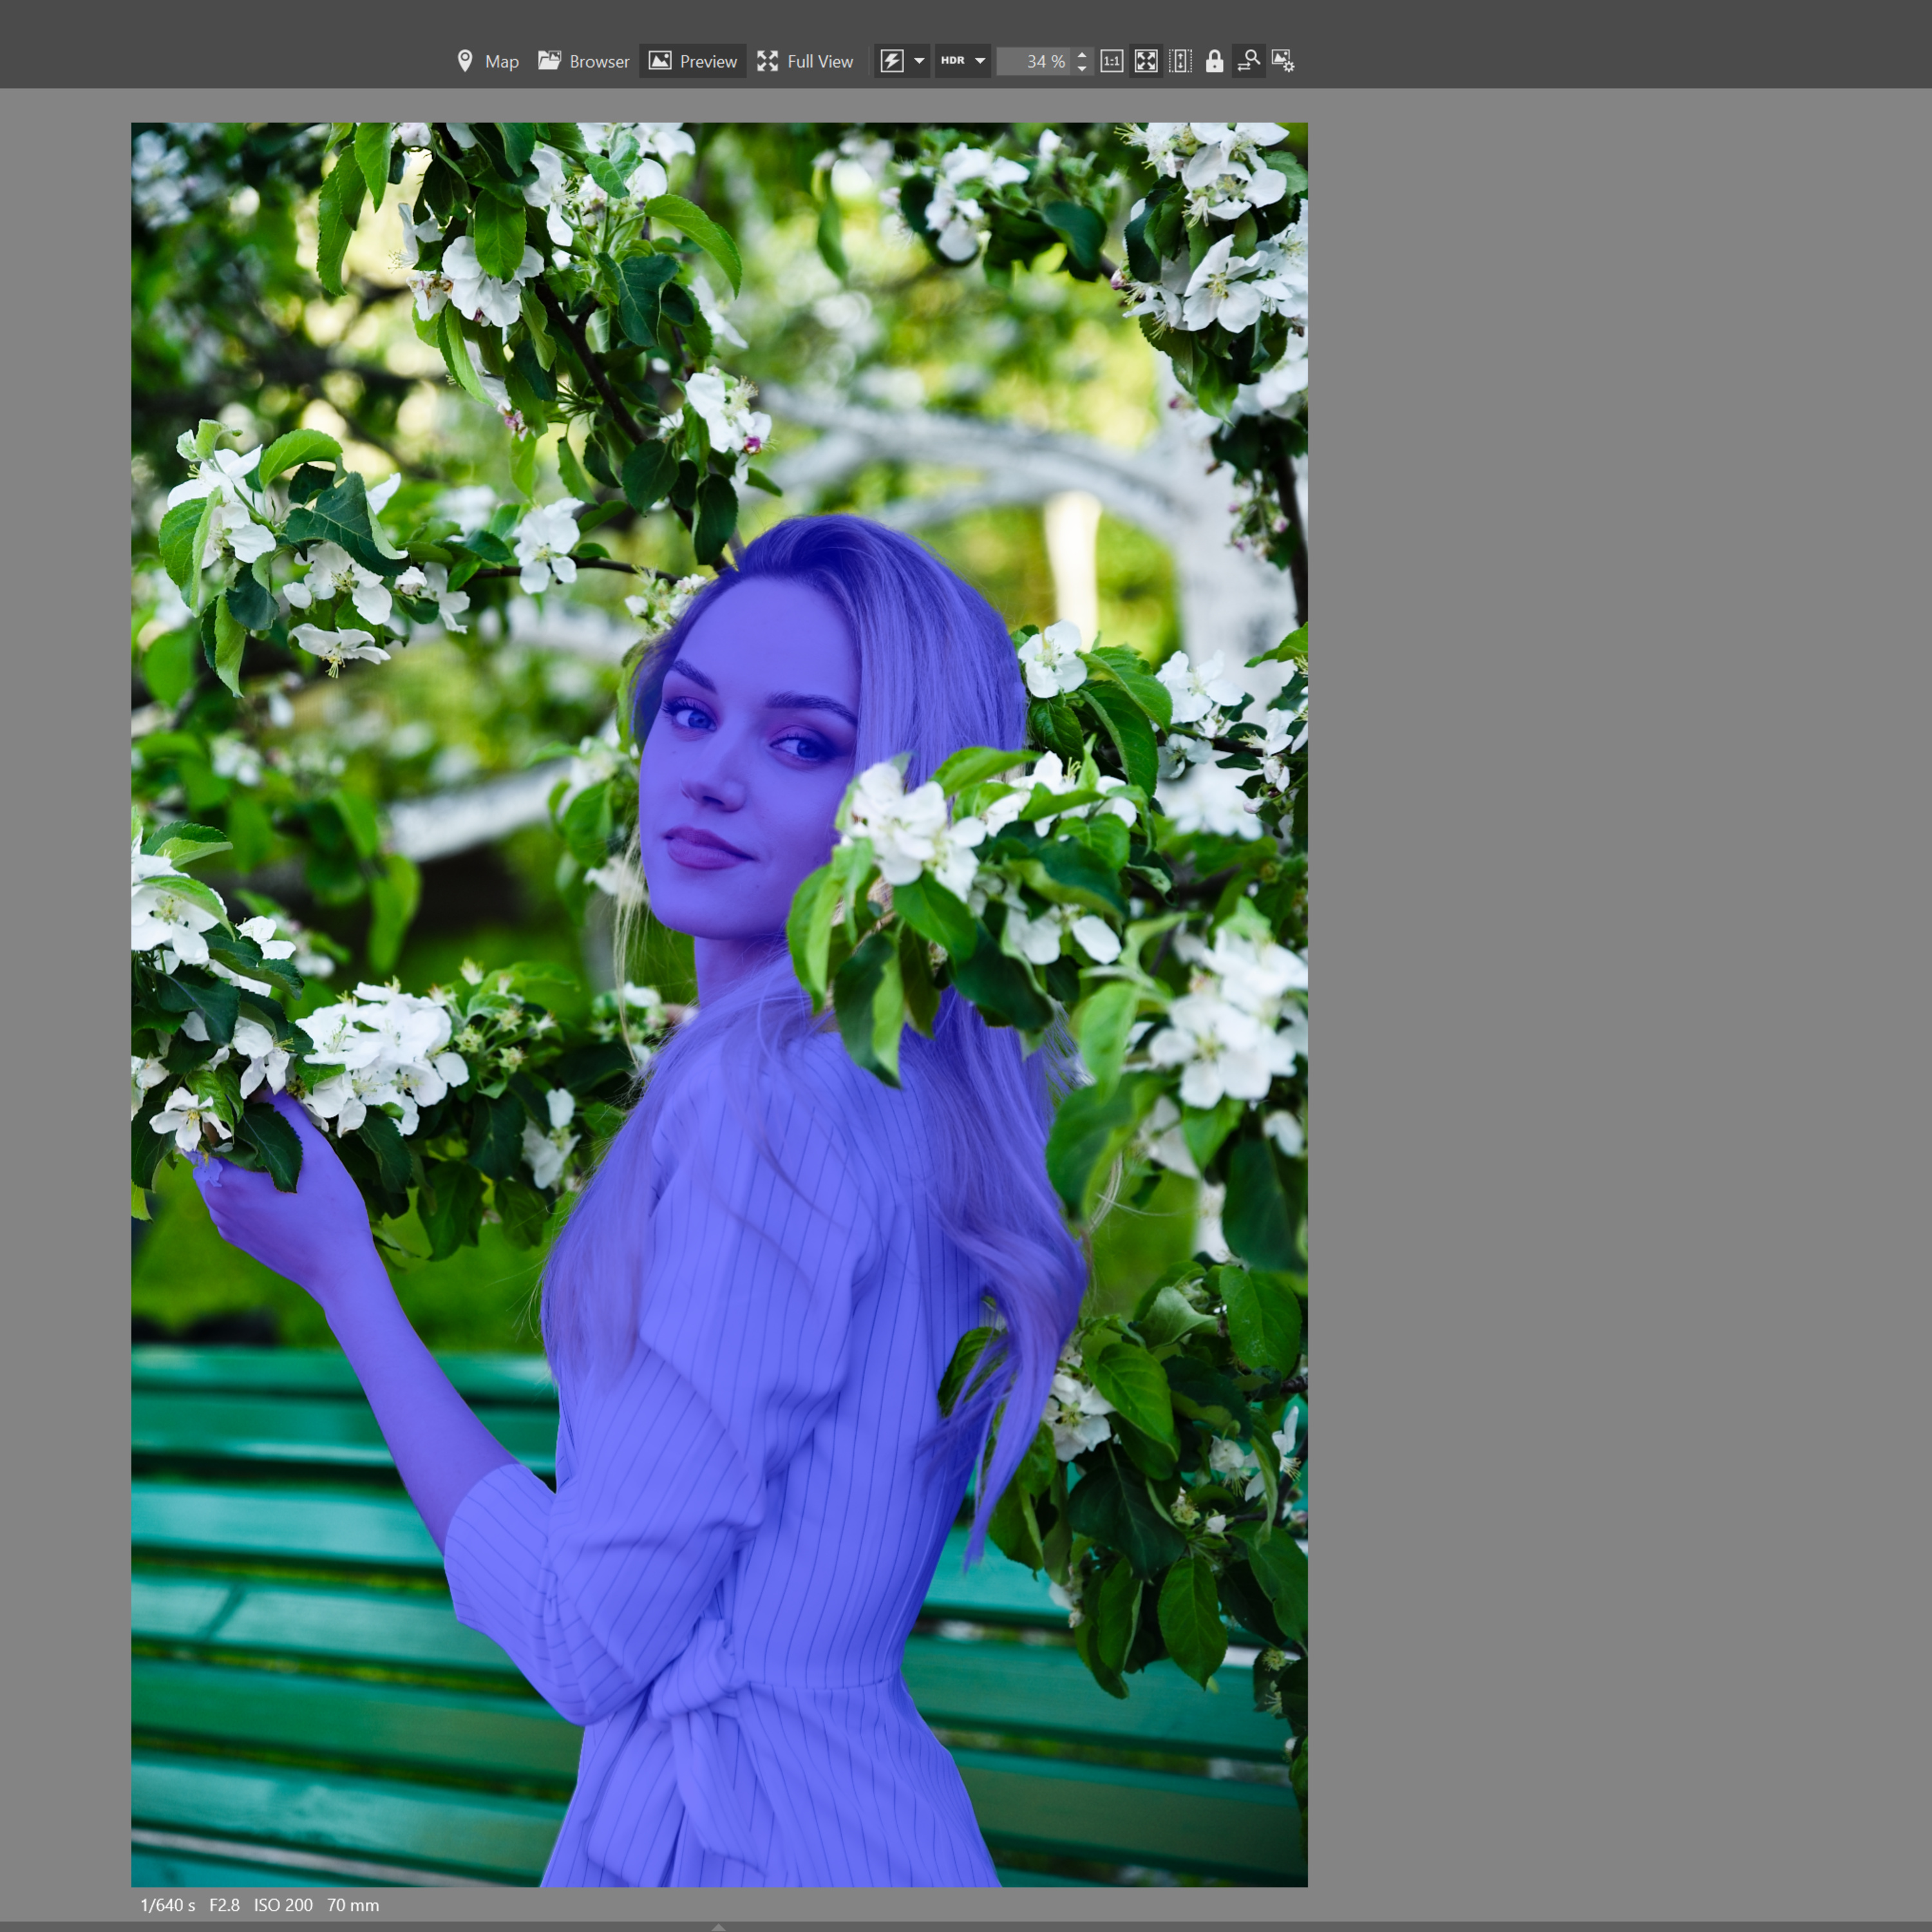1932x1932 pixels.
Task: Open the Map view
Action: tap(488, 61)
